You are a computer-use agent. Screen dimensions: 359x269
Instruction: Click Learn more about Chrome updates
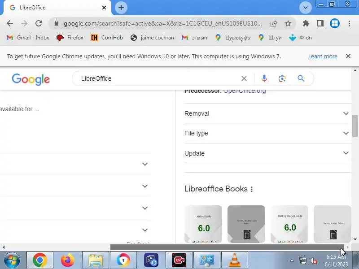pos(323,56)
